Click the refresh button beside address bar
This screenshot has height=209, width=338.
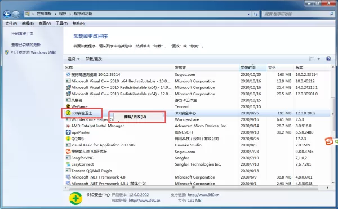click(x=256, y=14)
